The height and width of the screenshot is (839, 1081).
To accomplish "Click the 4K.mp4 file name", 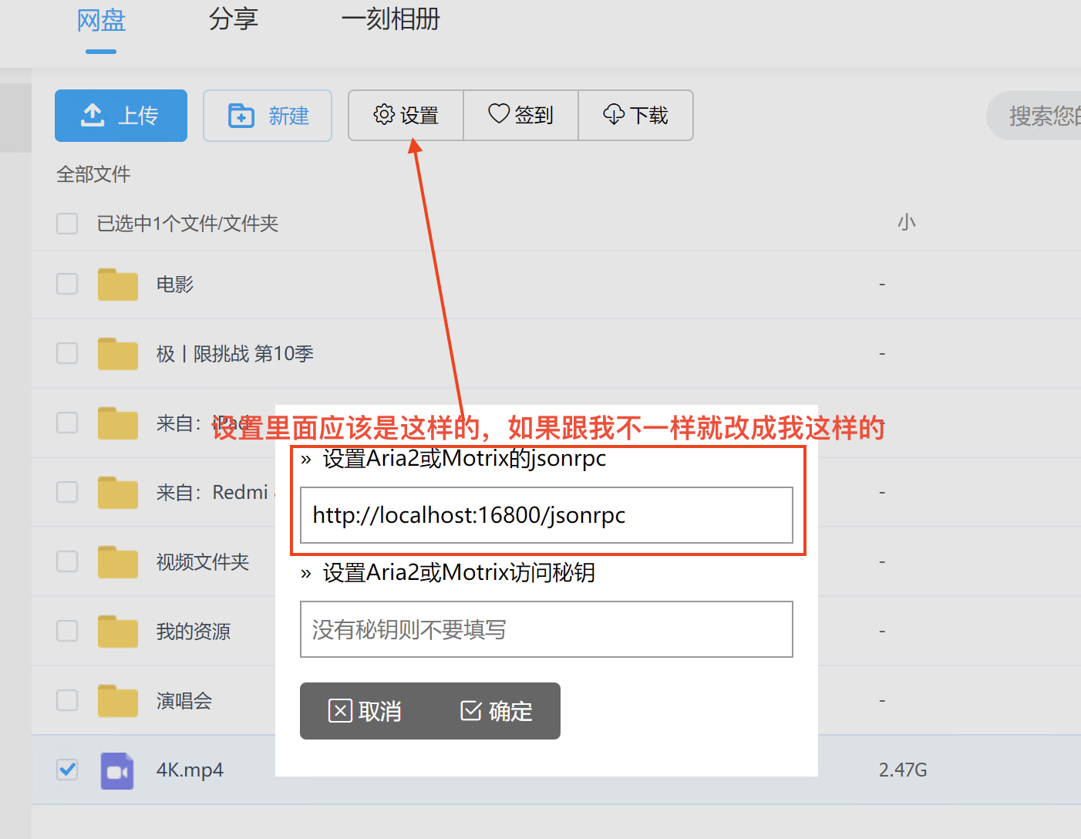I will point(190,770).
